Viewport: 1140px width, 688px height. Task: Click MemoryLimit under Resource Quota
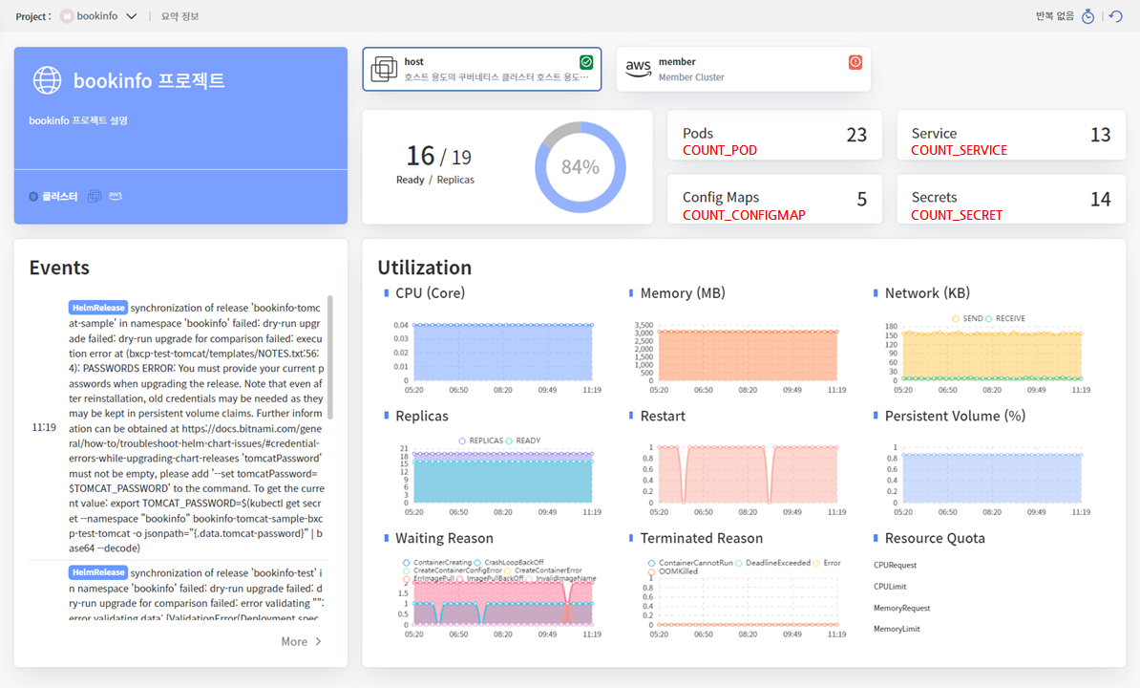tap(897, 629)
